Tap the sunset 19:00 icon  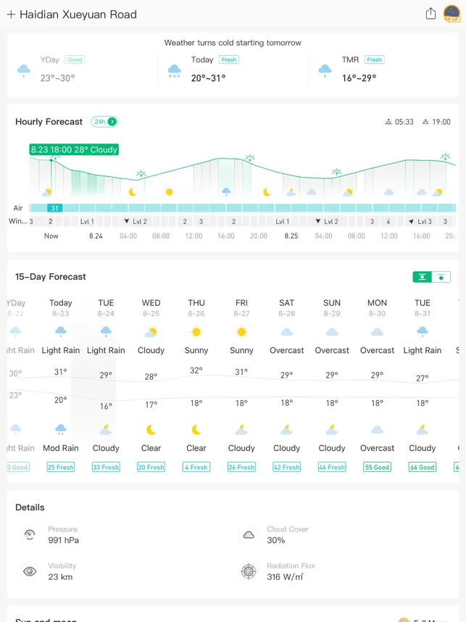pyautogui.click(x=425, y=122)
